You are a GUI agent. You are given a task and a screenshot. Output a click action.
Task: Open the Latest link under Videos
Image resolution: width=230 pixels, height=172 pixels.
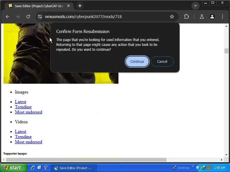click(20, 132)
